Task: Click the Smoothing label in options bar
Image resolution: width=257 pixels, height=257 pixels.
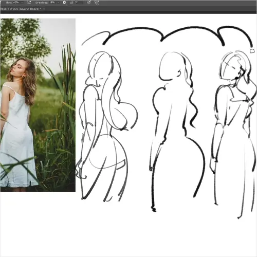Action: click(x=42, y=3)
